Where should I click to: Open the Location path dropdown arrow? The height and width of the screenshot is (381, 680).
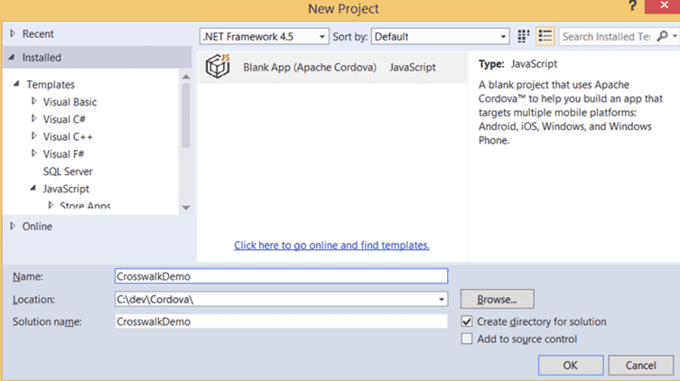pos(442,299)
